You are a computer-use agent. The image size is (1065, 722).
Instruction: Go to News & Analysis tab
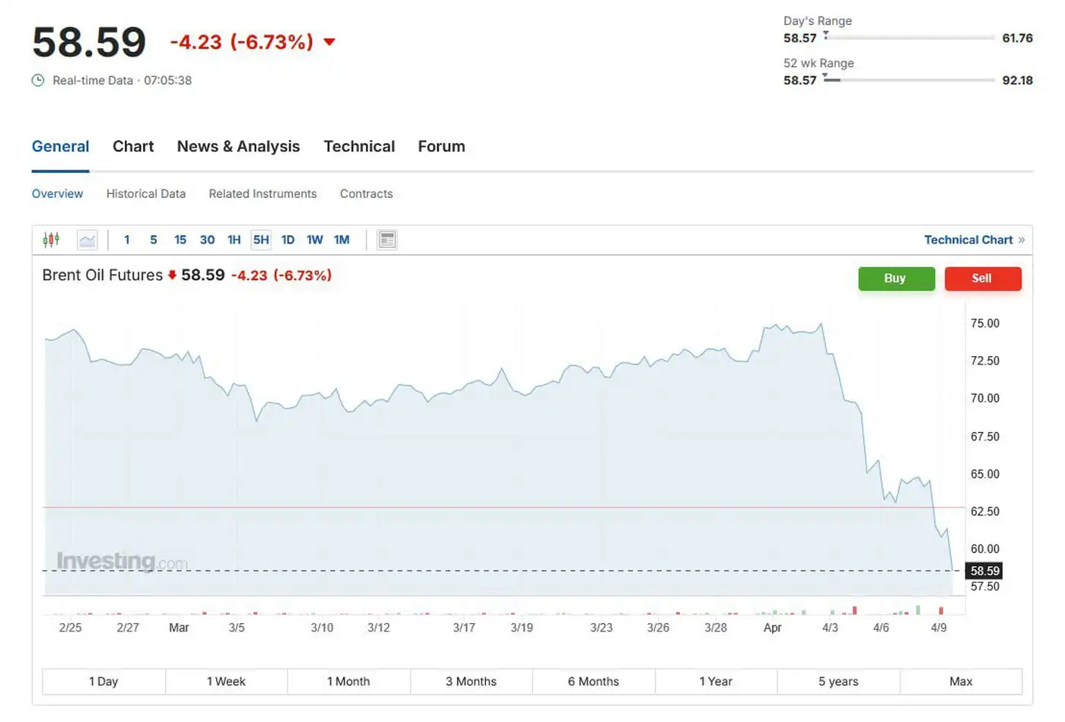[238, 147]
